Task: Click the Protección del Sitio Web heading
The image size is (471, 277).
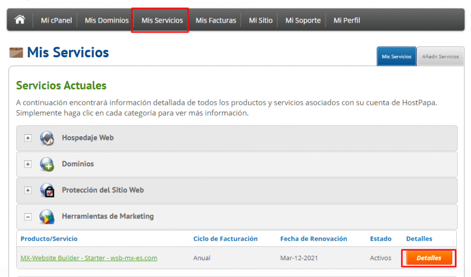Action: pyautogui.click(x=103, y=190)
